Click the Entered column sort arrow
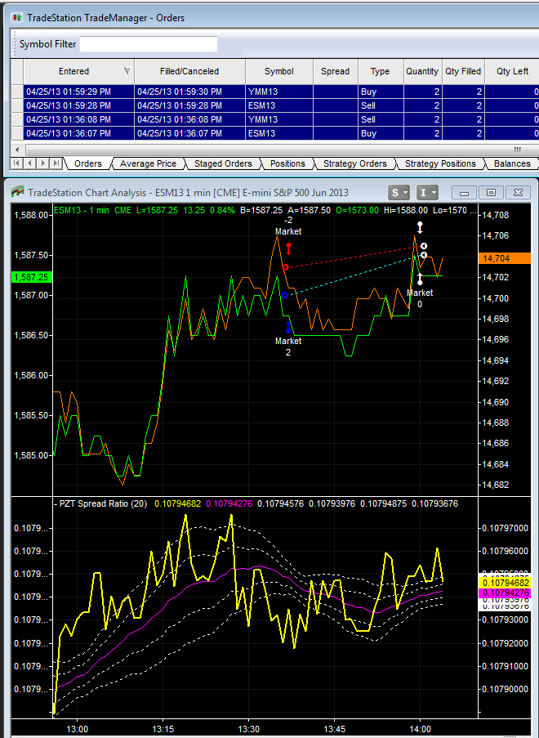This screenshot has width=539, height=738. [126, 71]
